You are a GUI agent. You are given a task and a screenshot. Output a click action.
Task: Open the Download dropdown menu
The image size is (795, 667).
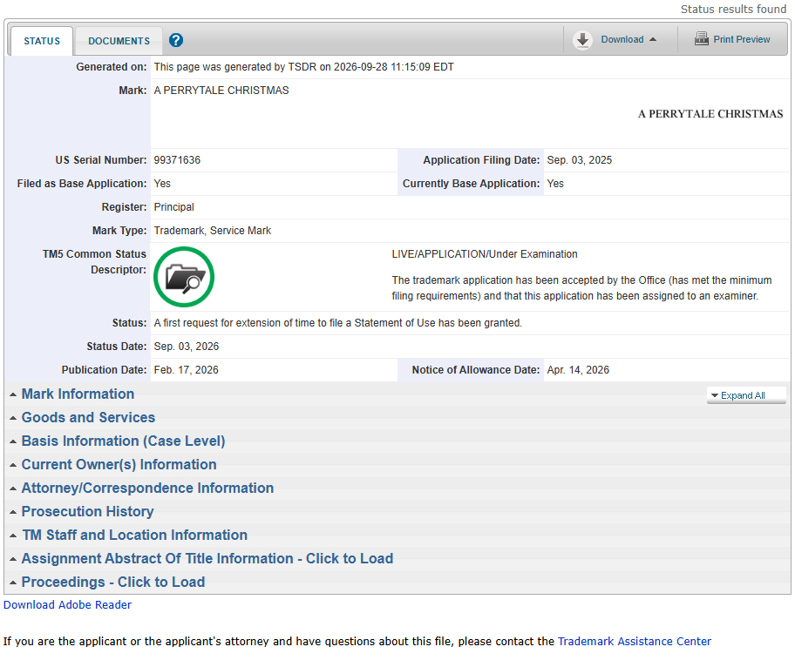[629, 39]
